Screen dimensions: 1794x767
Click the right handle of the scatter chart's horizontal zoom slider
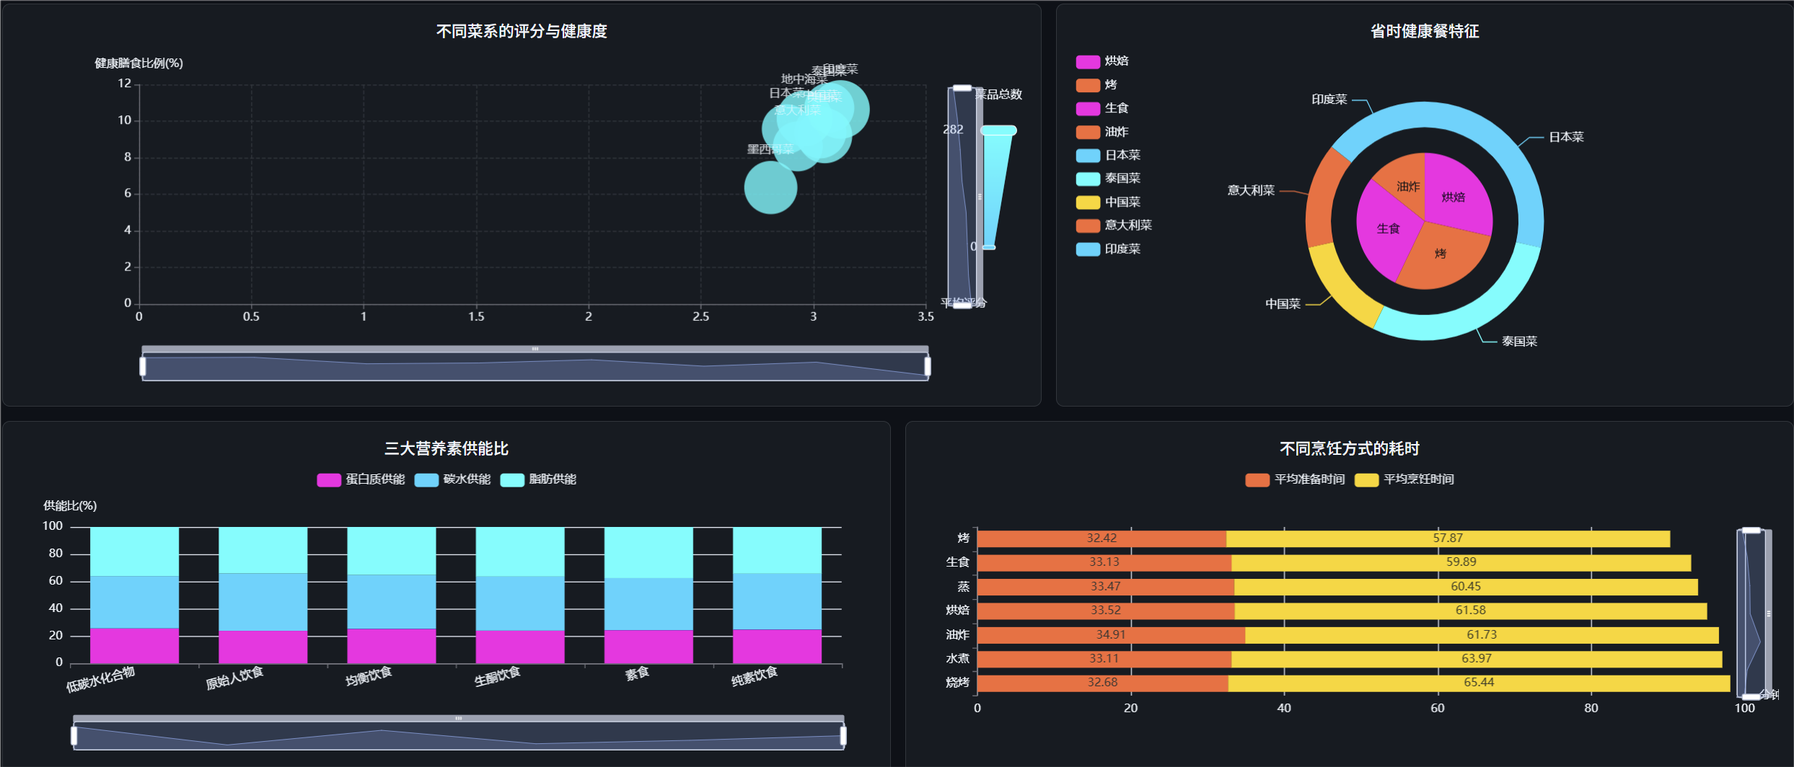[928, 367]
